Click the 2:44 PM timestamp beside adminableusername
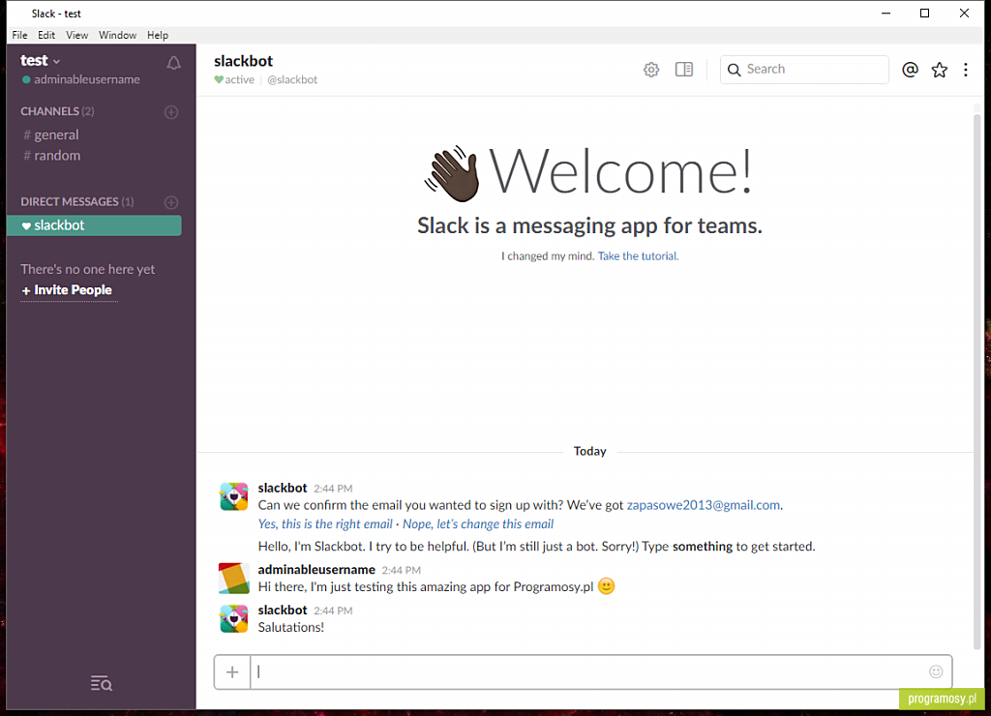 tap(401, 570)
